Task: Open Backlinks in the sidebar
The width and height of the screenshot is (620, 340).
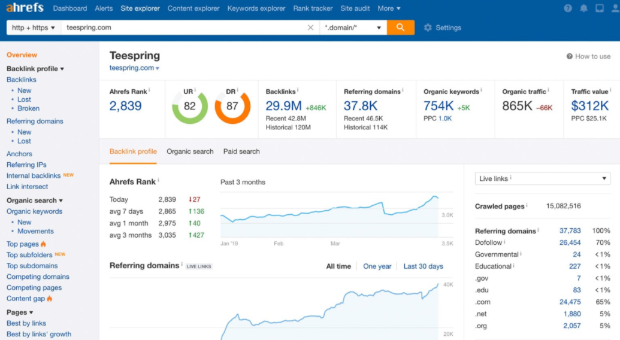Action: 22,80
